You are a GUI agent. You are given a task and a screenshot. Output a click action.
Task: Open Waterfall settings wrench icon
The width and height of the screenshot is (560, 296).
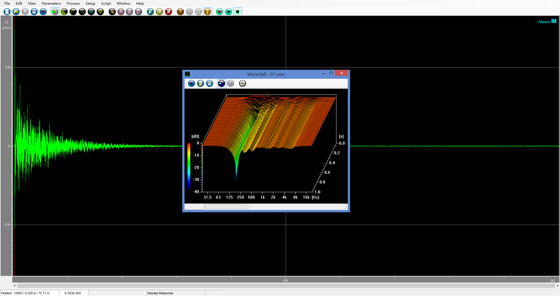(242, 84)
